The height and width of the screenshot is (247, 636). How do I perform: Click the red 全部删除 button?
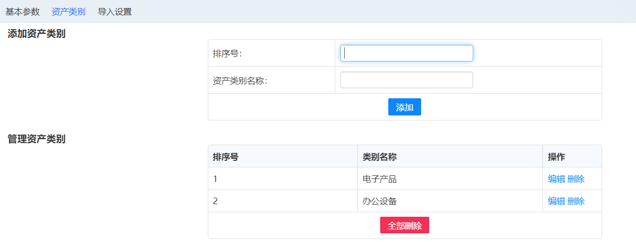point(404,225)
